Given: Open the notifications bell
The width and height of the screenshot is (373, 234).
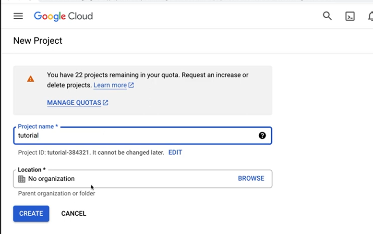Looking at the screenshot, I should pos(370,16).
